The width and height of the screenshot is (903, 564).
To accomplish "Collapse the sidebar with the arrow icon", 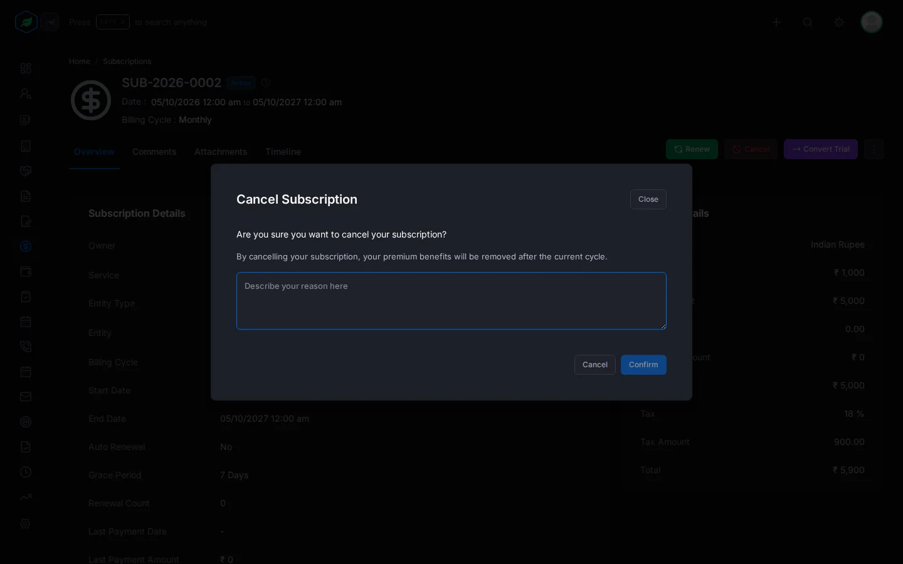I will pyautogui.click(x=51, y=23).
